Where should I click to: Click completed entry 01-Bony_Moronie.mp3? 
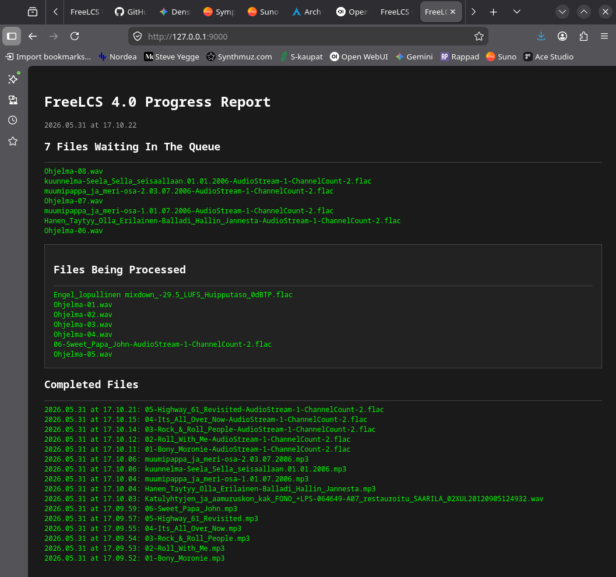click(135, 558)
